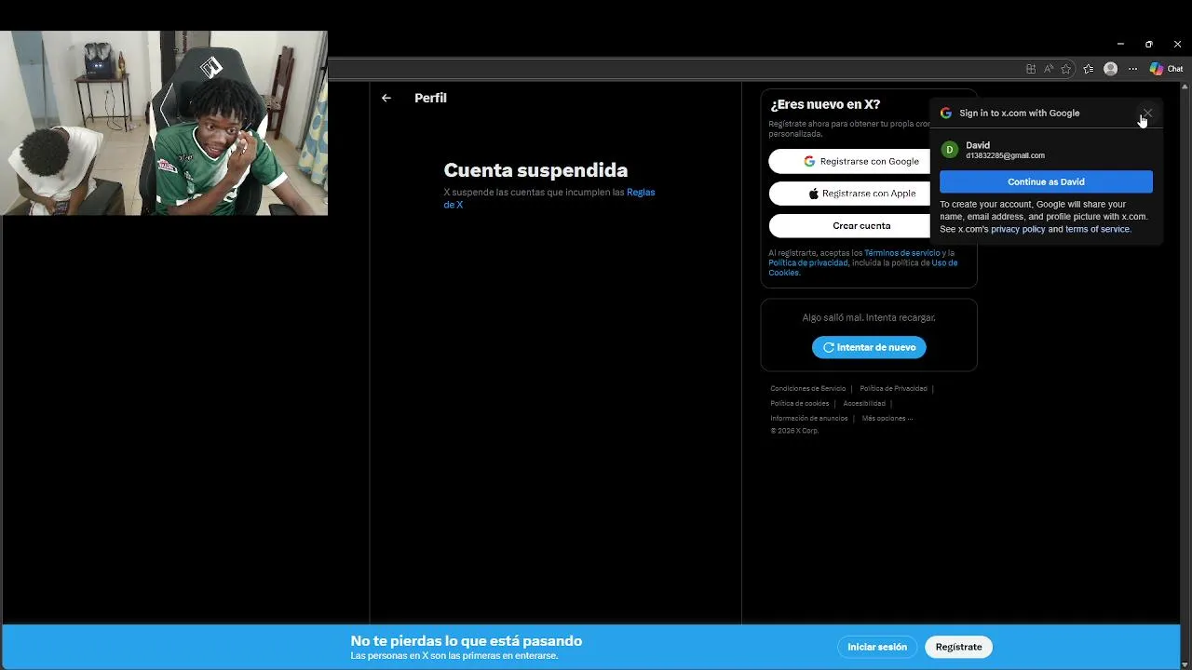Open Condiciones de Servicio footer link
The width and height of the screenshot is (1192, 670).
[x=807, y=388]
